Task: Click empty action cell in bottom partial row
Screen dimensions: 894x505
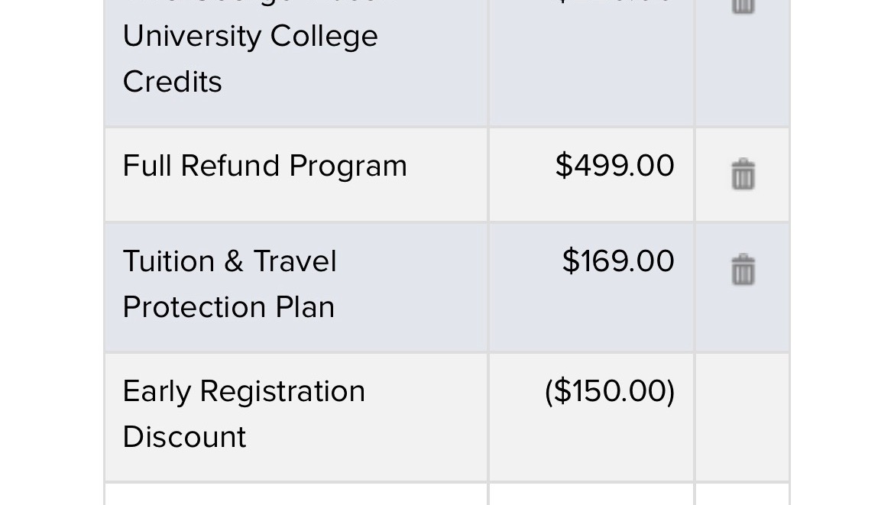Action: [742, 495]
